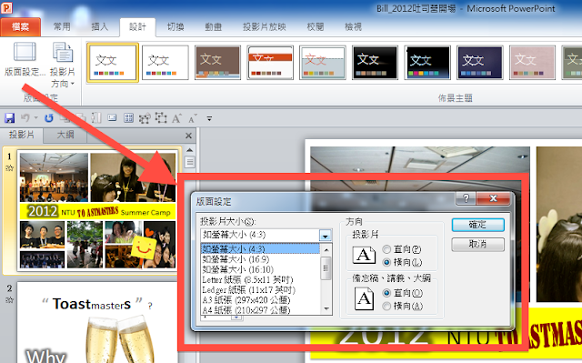Click slide orientation landscape A page icon
582x363 pixels.
point(364,255)
